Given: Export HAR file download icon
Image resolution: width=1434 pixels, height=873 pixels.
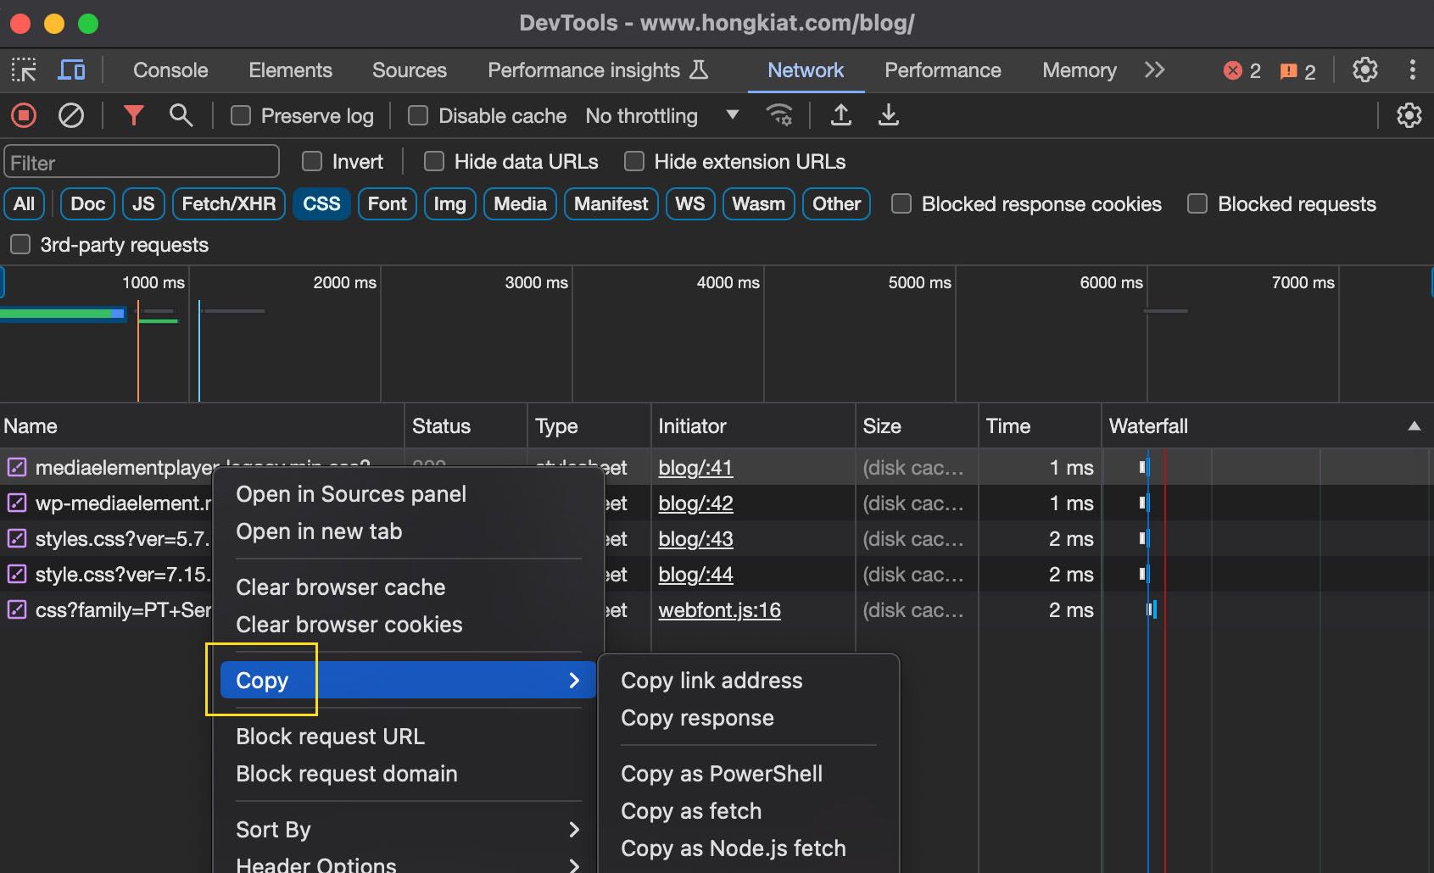Looking at the screenshot, I should (x=889, y=114).
